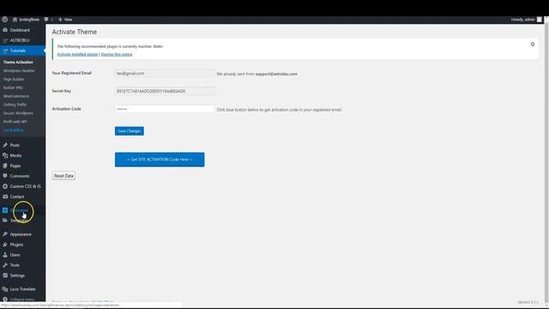Click the Activation Code field
Image resolution: width=549 pixels, height=309 pixels.
click(165, 109)
